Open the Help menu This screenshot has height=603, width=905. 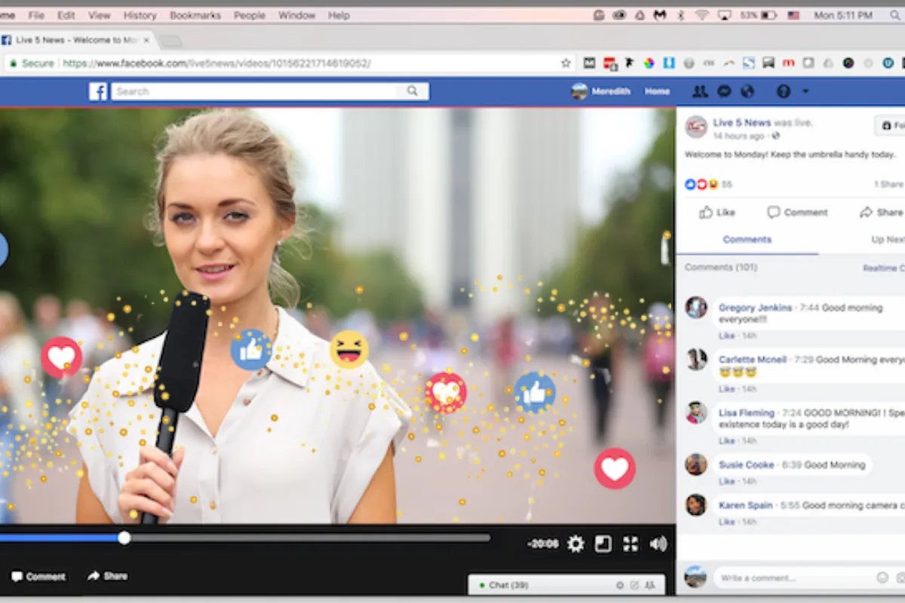click(x=339, y=15)
